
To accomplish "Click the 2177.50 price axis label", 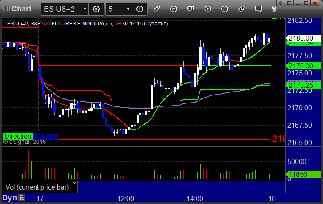I will [300, 56].
